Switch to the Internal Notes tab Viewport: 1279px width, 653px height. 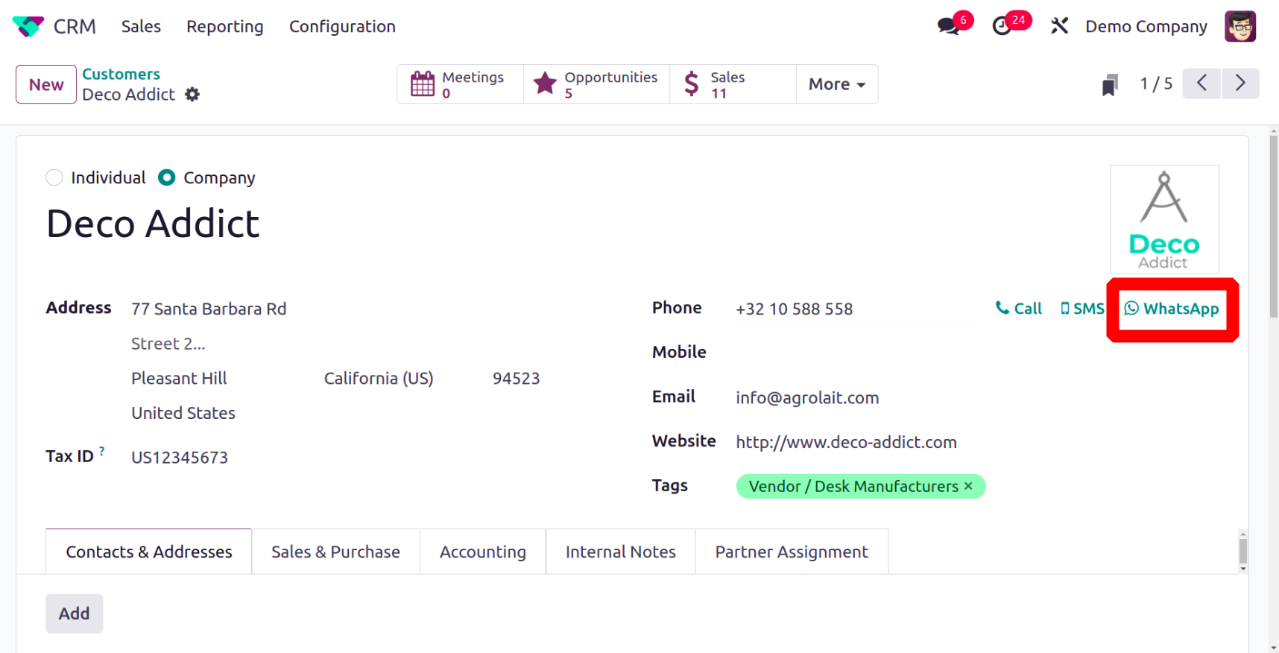pos(621,552)
